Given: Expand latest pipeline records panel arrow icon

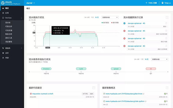Looking at the screenshot, I should (x=167, y=17).
